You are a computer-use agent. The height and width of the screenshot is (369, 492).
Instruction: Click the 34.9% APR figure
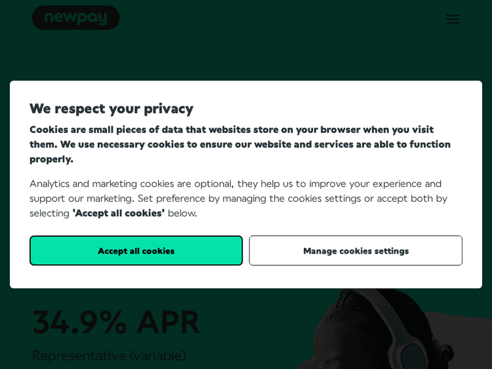click(115, 322)
